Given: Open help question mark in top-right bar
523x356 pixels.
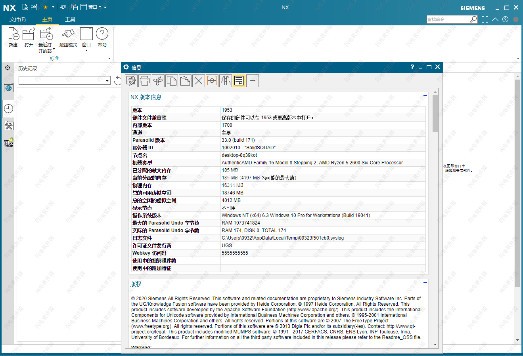Looking at the screenshot, I should tap(505, 19).
